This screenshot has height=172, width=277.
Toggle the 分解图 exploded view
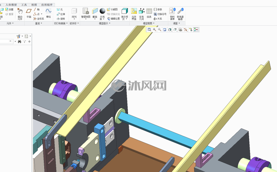point(112,9)
